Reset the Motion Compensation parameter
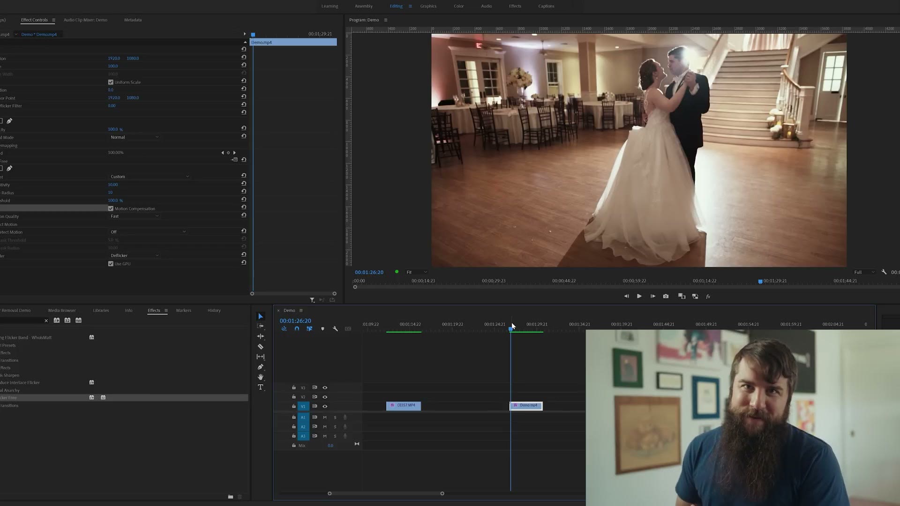Viewport: 900px width, 506px height. click(x=244, y=208)
